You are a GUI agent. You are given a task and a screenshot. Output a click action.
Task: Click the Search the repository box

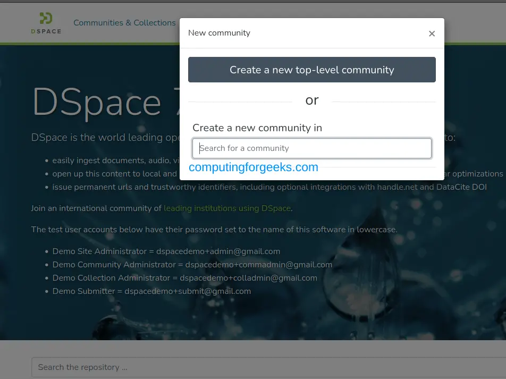pos(268,367)
